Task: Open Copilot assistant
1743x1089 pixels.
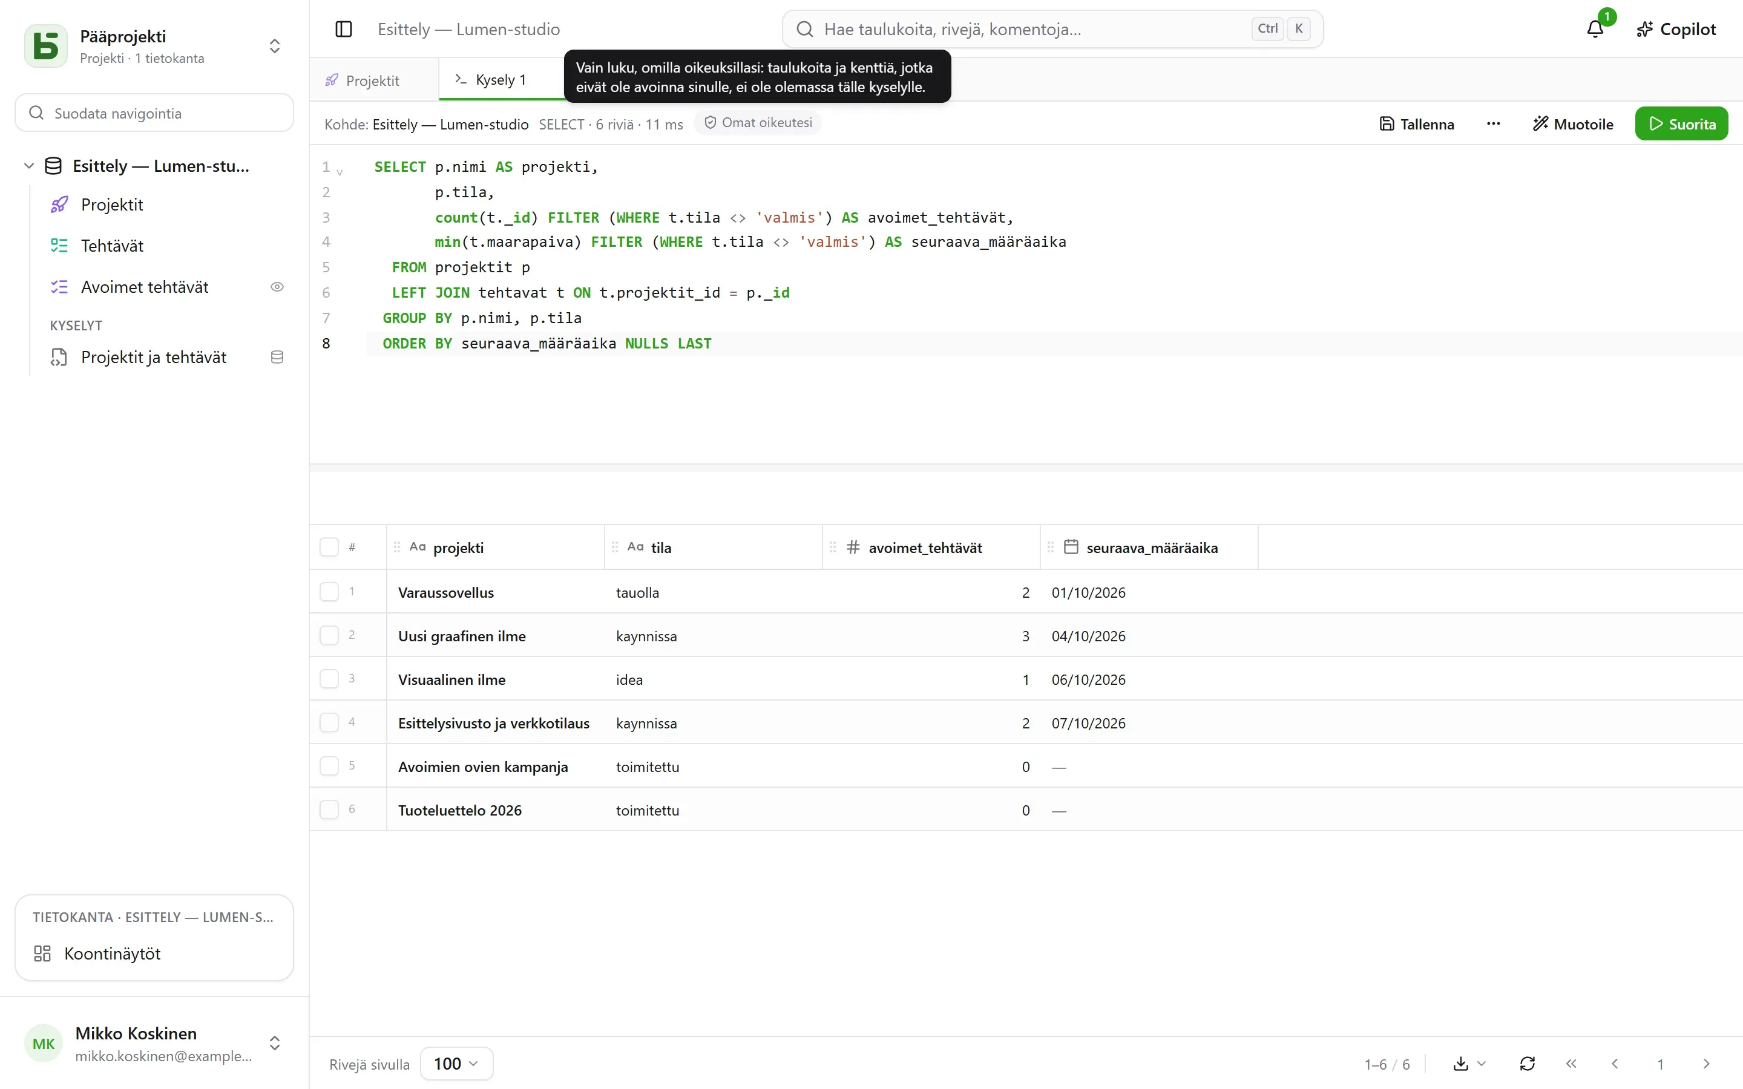Action: [1676, 30]
